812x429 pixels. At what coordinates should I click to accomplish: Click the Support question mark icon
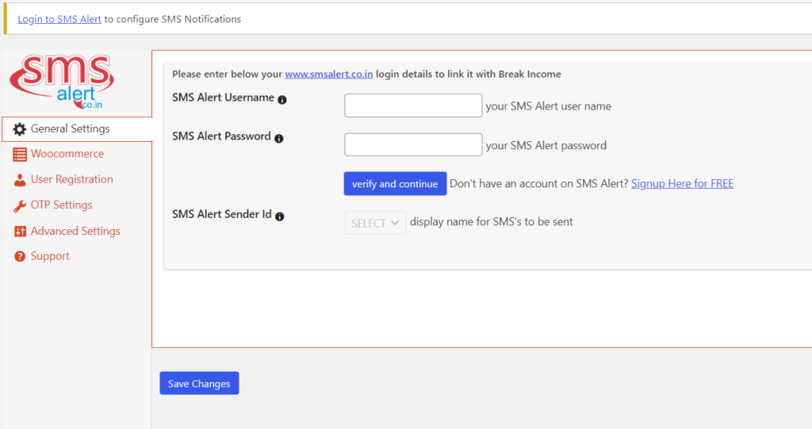[20, 256]
